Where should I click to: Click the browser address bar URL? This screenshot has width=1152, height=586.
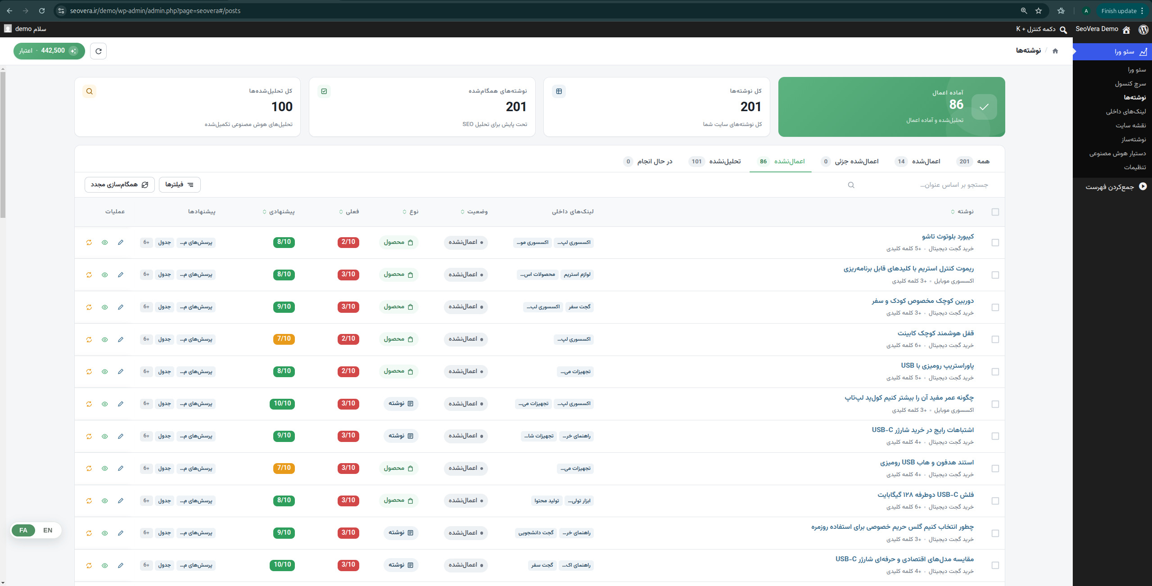(155, 11)
